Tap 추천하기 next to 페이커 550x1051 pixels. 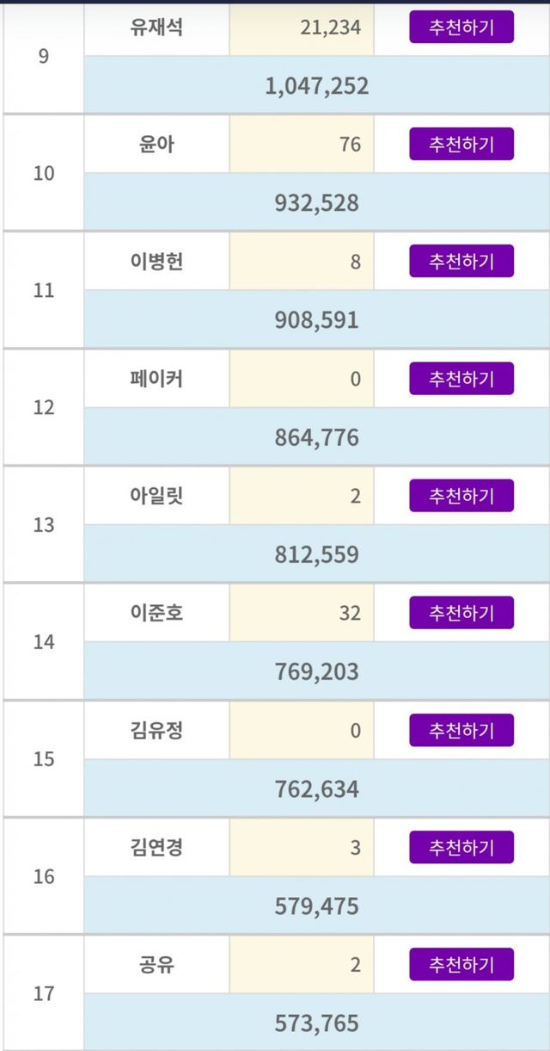pyautogui.click(x=461, y=378)
